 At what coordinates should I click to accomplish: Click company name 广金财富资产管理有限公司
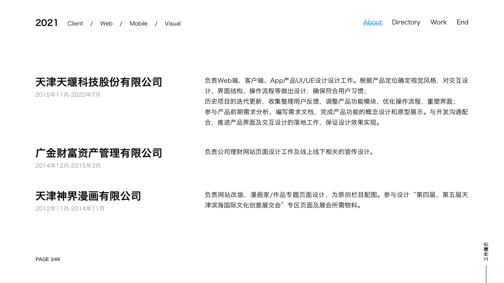[99, 153]
